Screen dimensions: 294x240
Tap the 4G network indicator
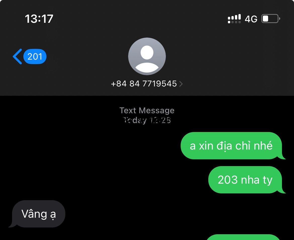coord(251,19)
